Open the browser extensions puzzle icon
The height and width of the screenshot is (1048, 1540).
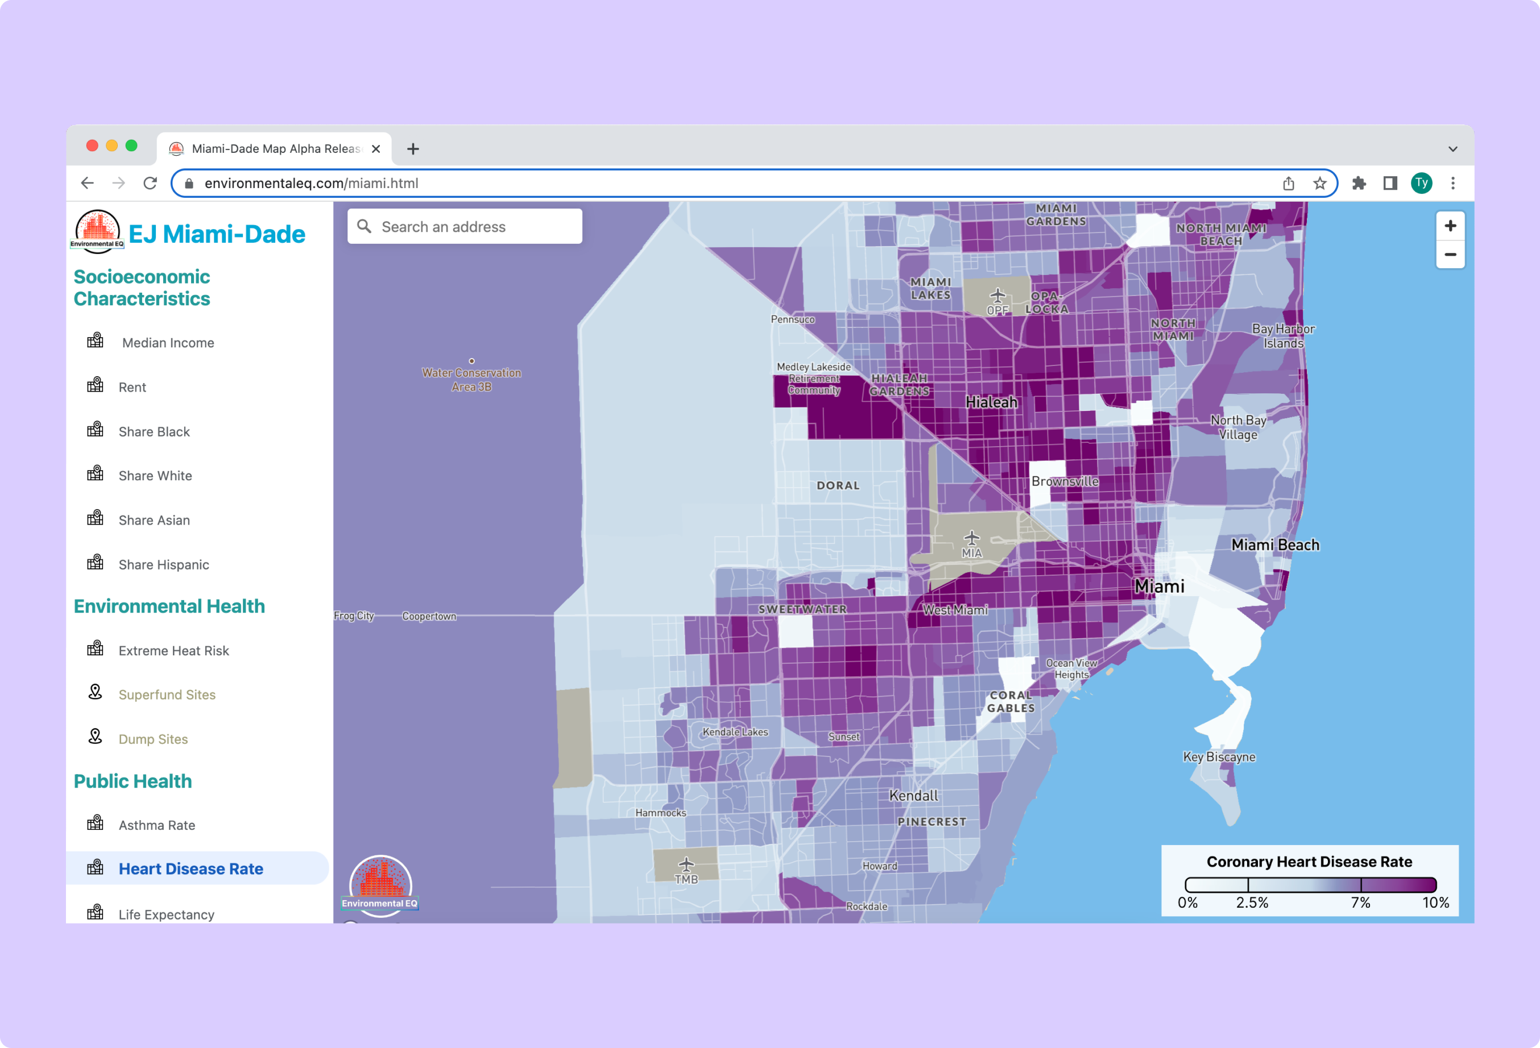1359,184
